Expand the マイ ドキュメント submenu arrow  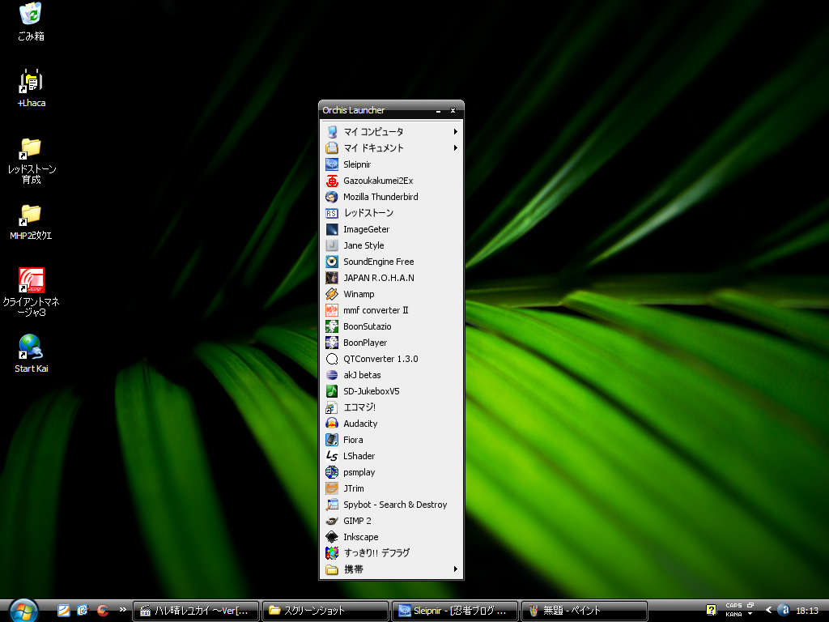(x=455, y=148)
